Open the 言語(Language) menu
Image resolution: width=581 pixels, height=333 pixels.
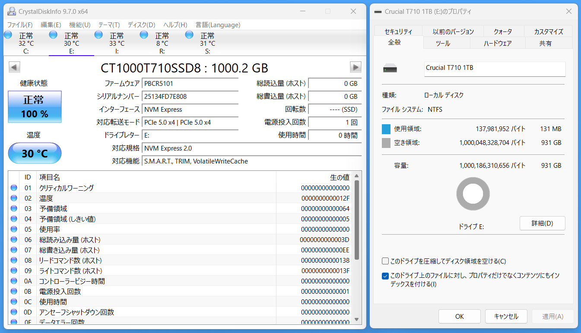click(218, 25)
